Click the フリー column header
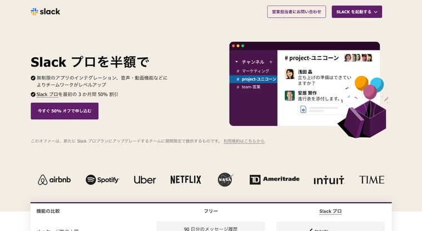Screen dimensions: 422x231 [211, 212]
